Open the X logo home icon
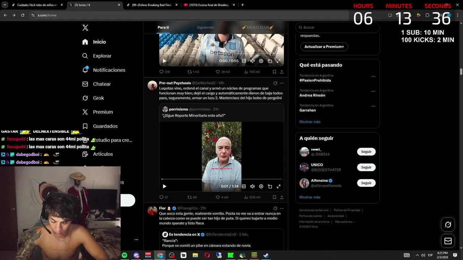 point(85,28)
